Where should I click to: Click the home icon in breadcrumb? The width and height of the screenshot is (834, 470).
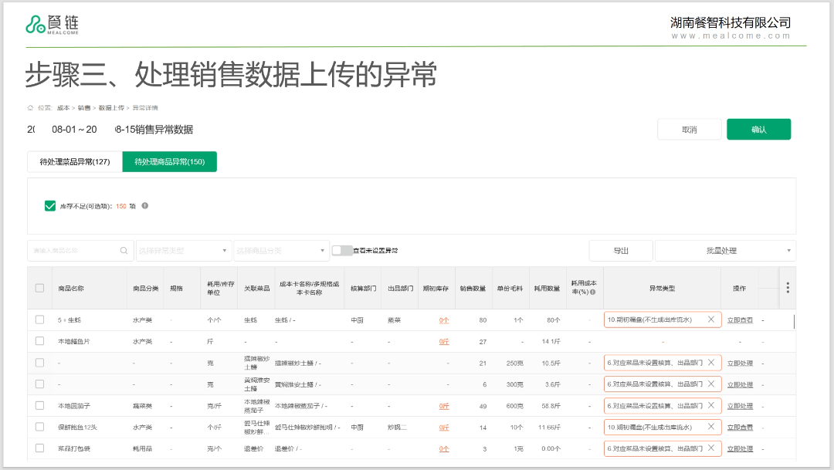pyautogui.click(x=30, y=108)
